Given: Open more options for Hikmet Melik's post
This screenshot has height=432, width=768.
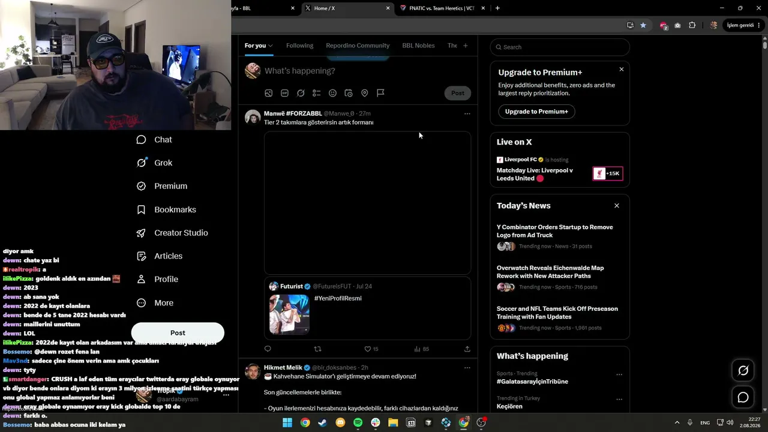Looking at the screenshot, I should click(x=467, y=367).
